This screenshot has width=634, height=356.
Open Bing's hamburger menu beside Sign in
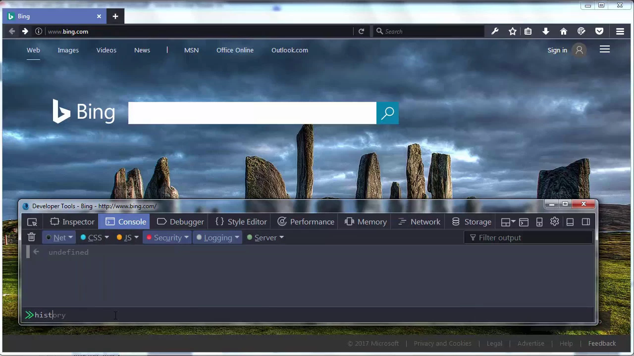(x=605, y=49)
